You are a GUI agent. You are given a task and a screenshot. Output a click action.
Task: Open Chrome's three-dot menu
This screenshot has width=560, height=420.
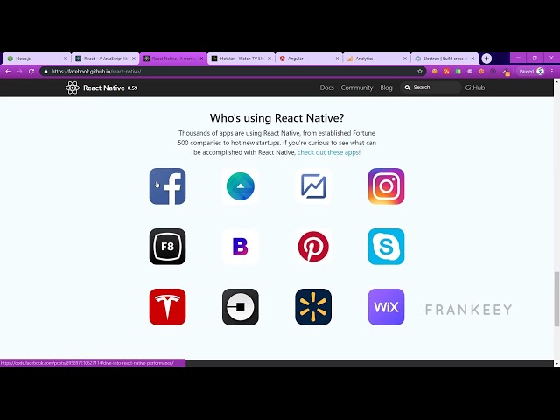pyautogui.click(x=552, y=72)
